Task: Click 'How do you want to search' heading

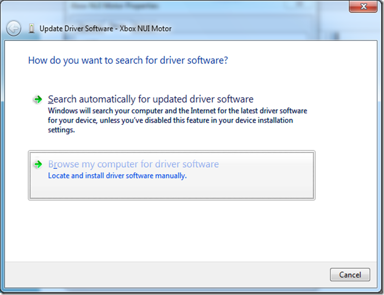Action: point(128,60)
